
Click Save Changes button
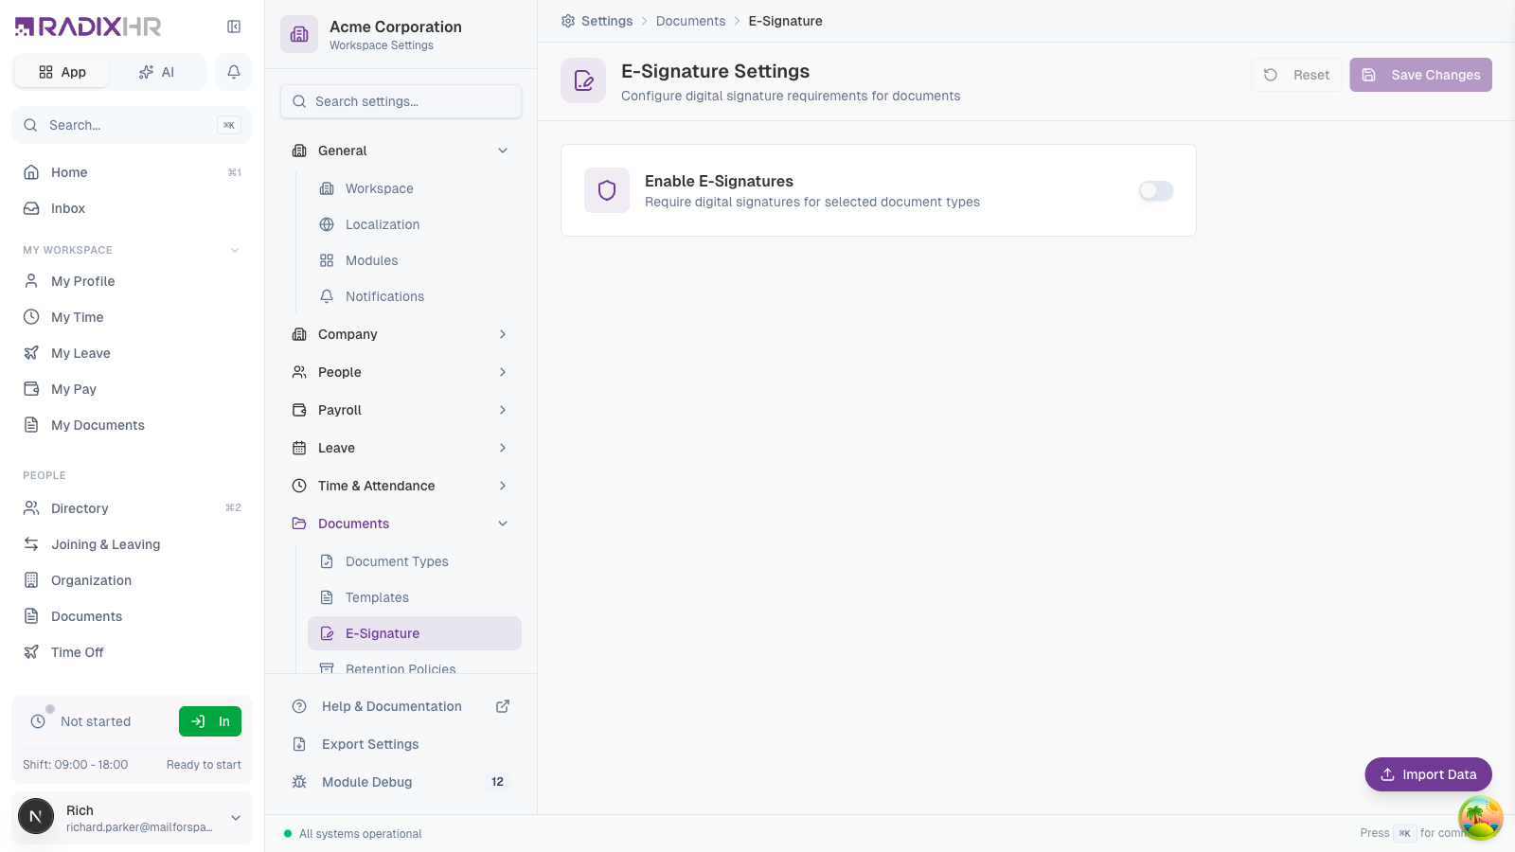click(1420, 75)
